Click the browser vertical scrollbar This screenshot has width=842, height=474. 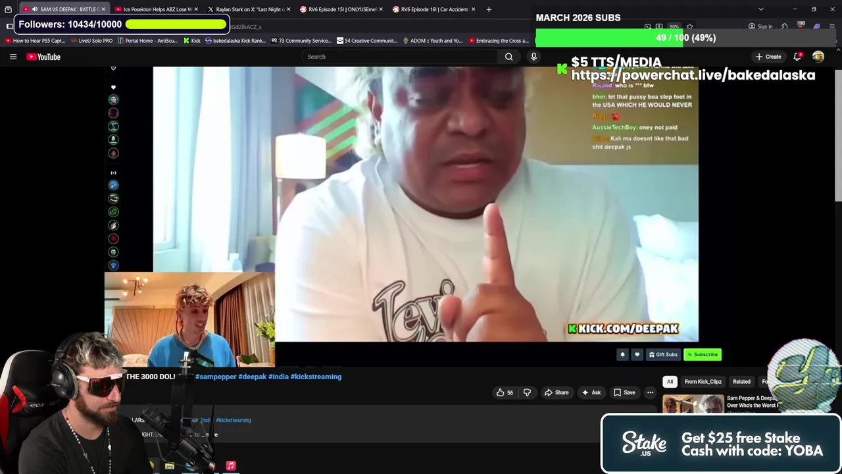(837, 135)
